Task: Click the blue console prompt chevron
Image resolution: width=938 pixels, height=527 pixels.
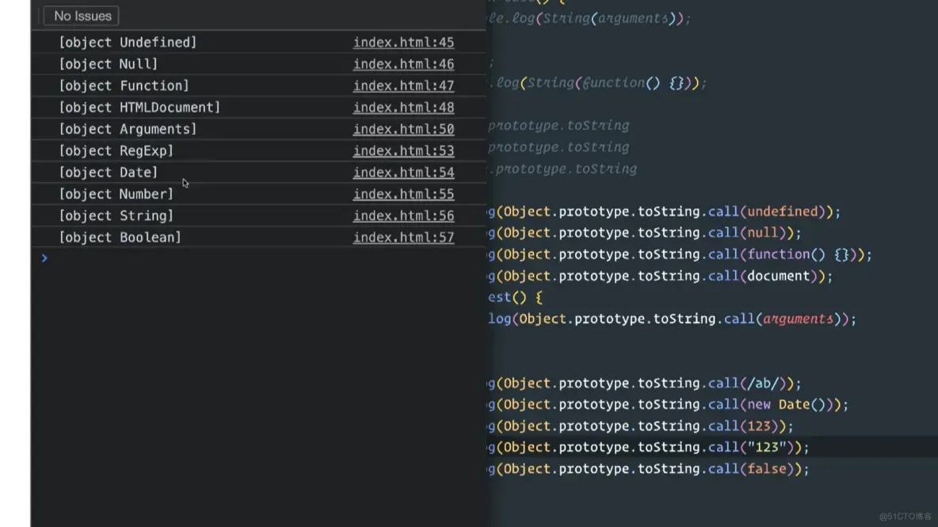Action: (44, 258)
